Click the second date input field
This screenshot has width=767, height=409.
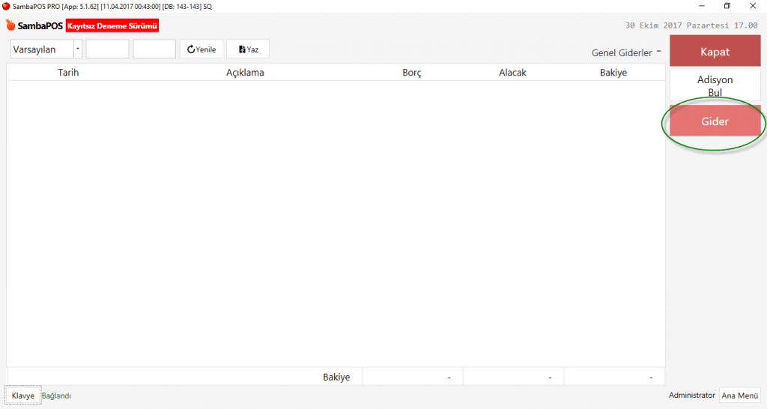(x=154, y=49)
